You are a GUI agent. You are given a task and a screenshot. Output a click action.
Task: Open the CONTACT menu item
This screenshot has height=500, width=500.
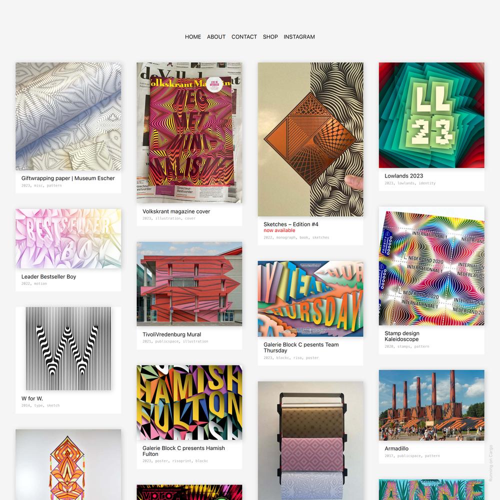coord(244,36)
